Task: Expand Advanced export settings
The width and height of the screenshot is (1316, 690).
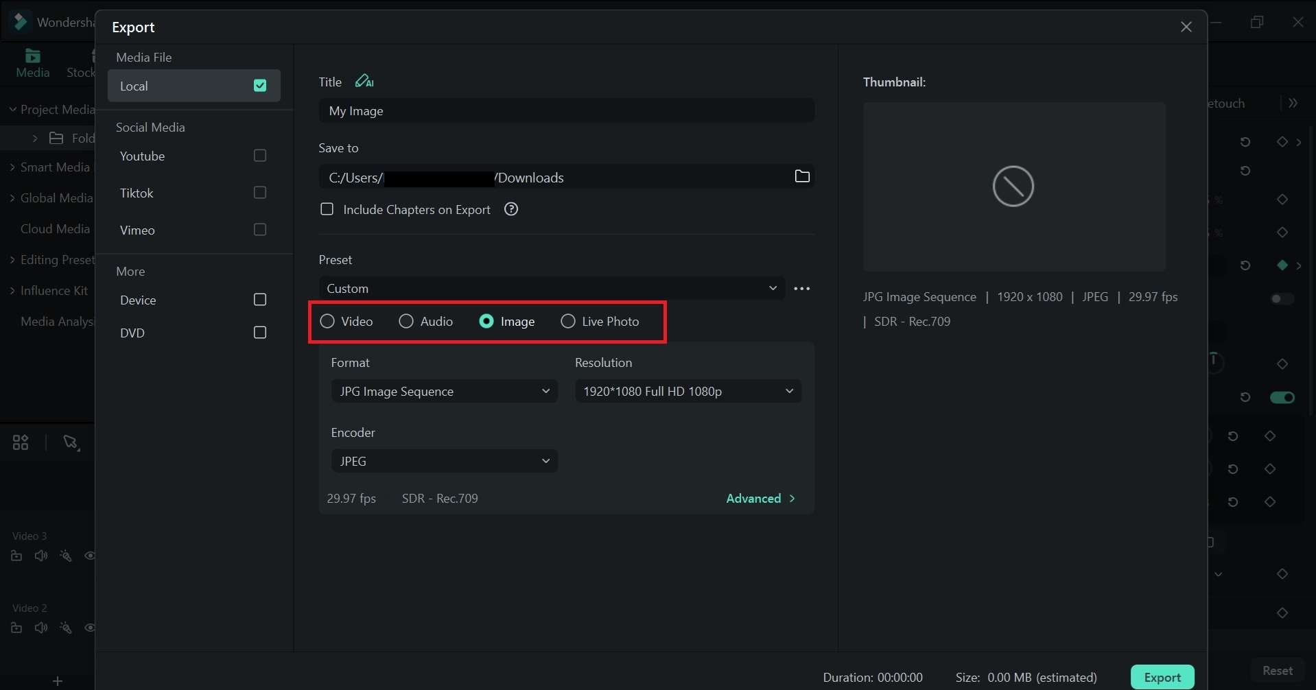Action: coord(761,498)
